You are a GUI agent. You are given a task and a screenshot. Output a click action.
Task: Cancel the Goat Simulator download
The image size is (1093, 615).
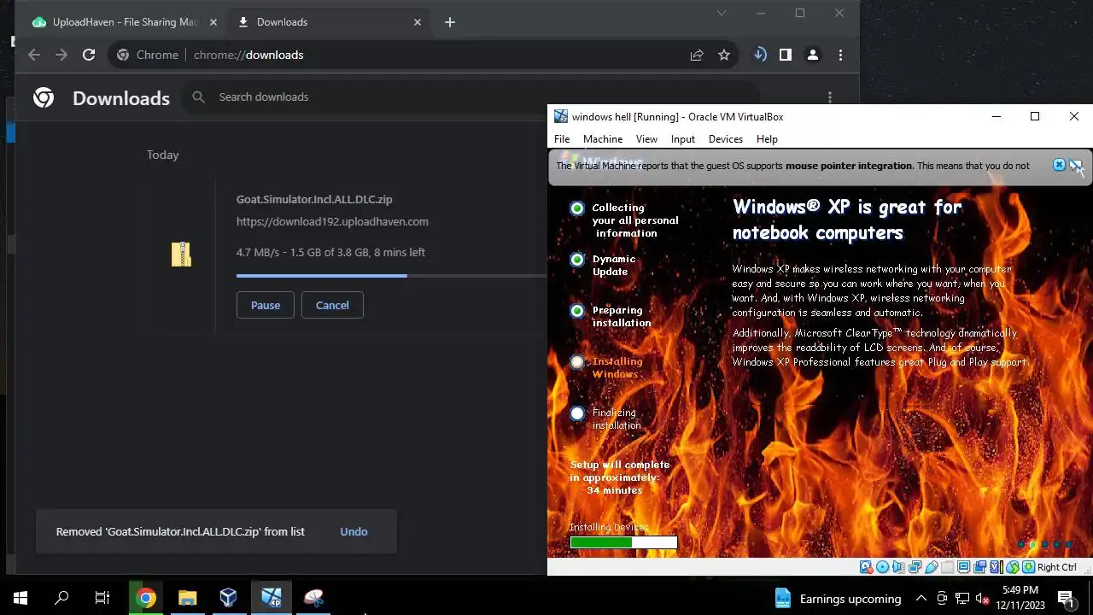point(332,305)
